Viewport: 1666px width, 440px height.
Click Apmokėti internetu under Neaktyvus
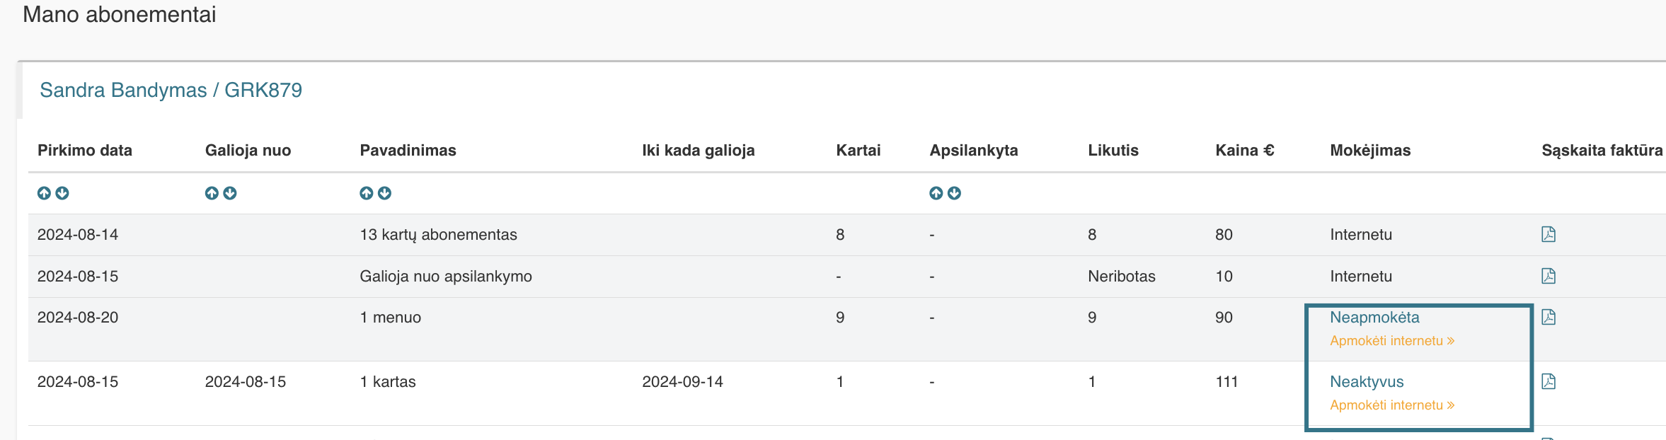(x=1392, y=405)
